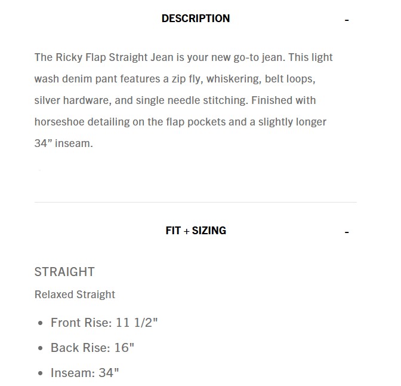Click the bullet beside Back Rise
Viewport: 401px width, 386px height.
[x=40, y=348]
